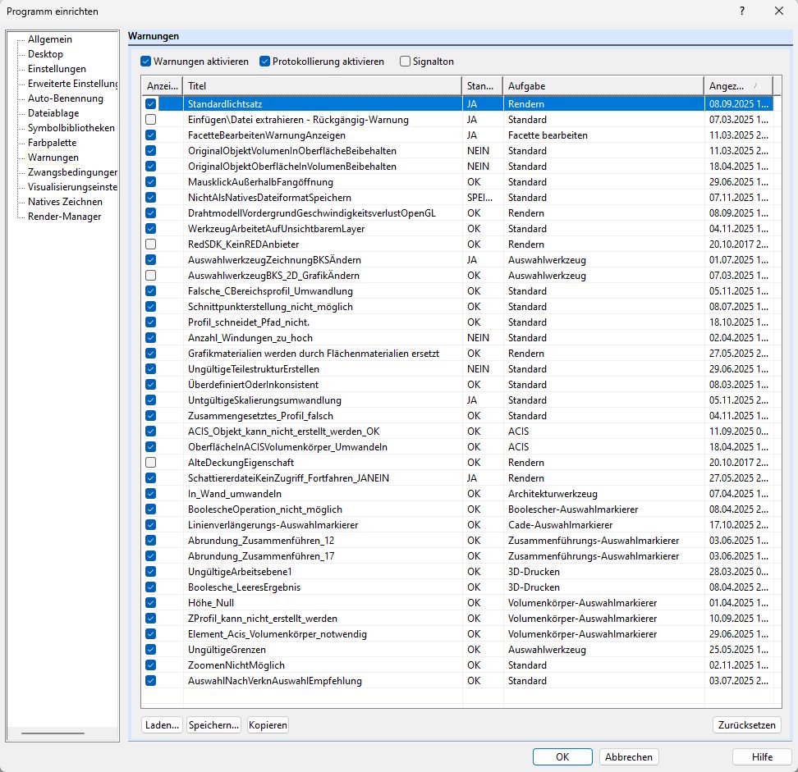Go to the Allgemein settings page

pyautogui.click(x=50, y=39)
